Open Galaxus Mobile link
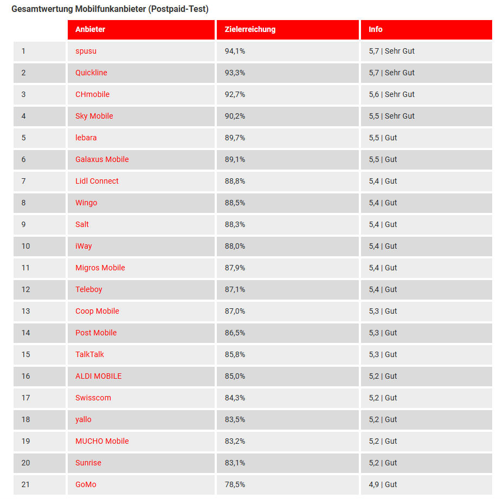The image size is (503, 499). [x=102, y=159]
